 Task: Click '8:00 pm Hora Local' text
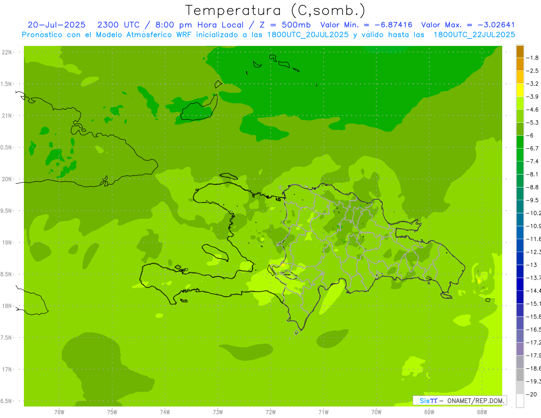point(199,25)
